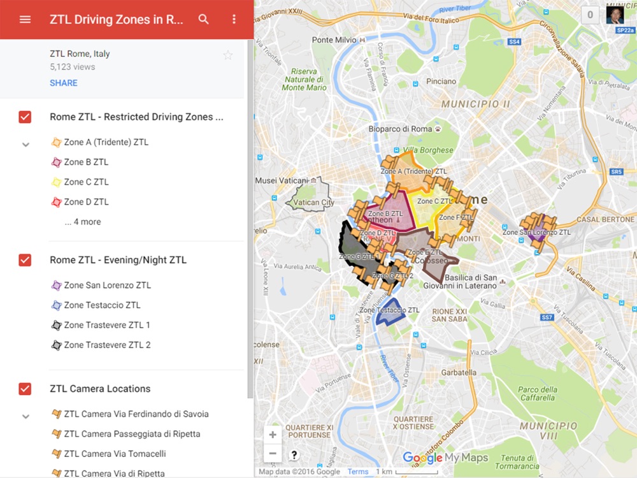
Task: Click the SHARE link
Action: [x=63, y=83]
